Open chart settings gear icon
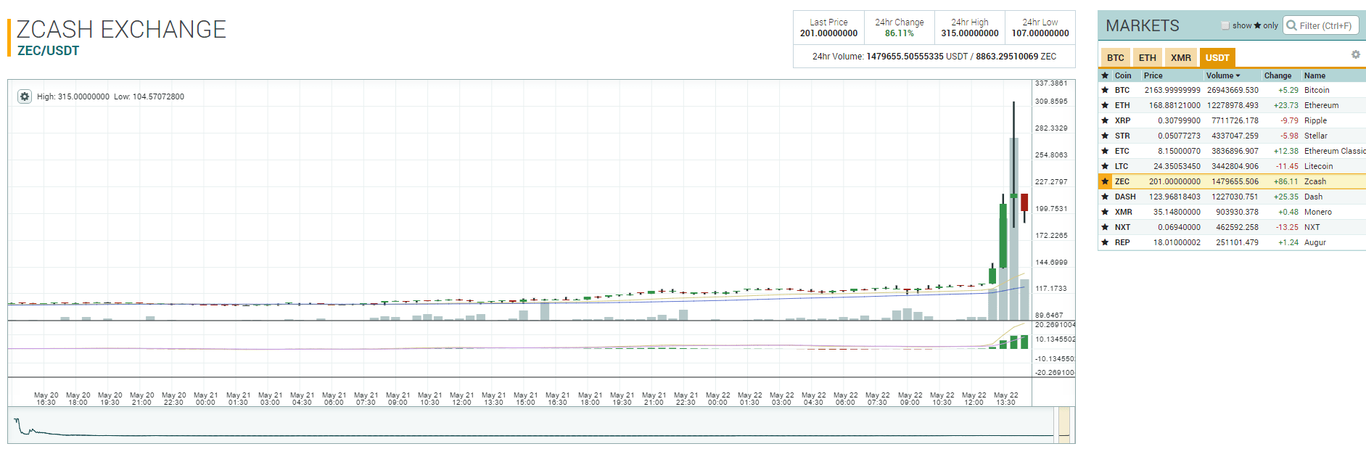1366x449 pixels. click(x=25, y=96)
